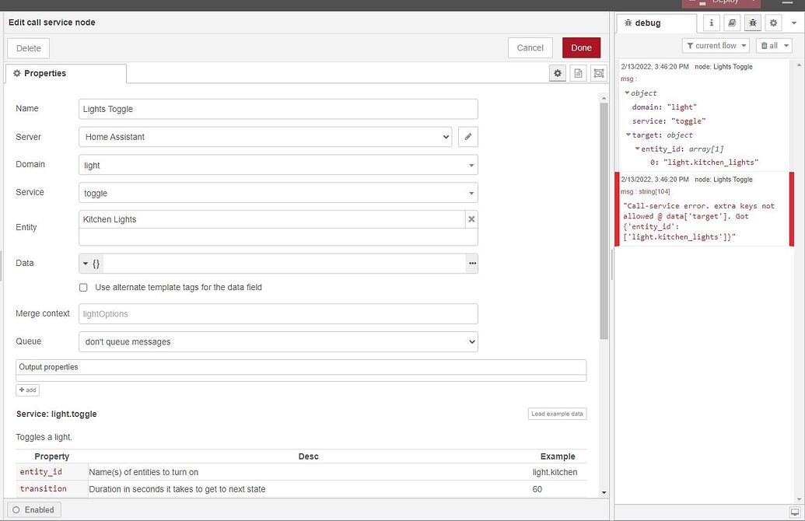The image size is (805, 521).
Task: Click the pencil icon to edit Home Assistant server
Action: [469, 136]
